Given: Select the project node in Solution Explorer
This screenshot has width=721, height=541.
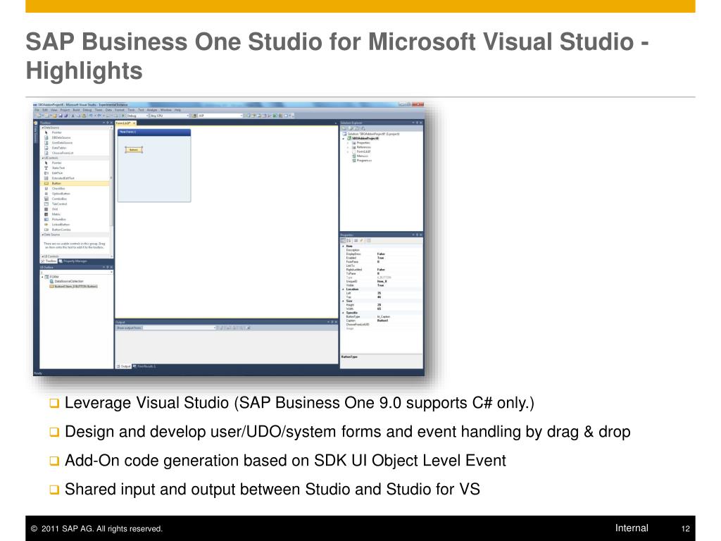Looking at the screenshot, I should [x=363, y=139].
